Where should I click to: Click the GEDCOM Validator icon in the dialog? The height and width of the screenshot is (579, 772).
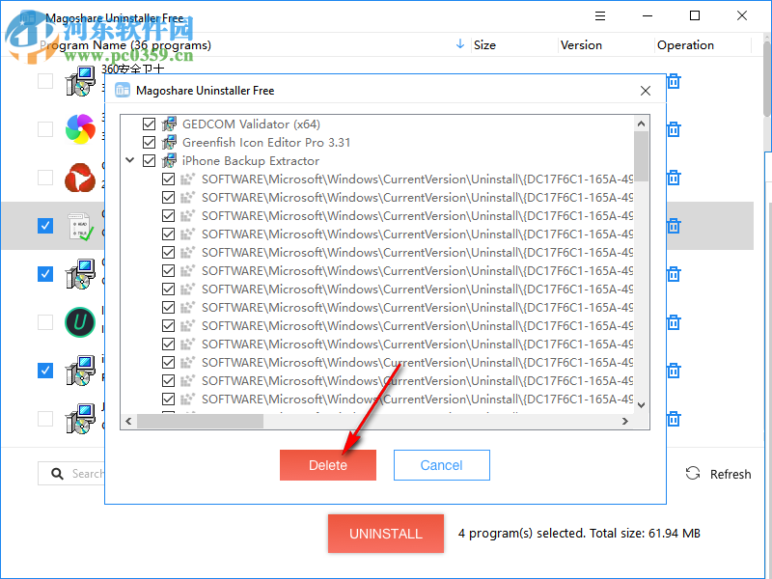click(x=169, y=124)
